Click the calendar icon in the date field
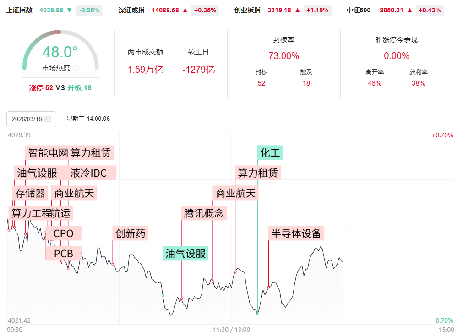Image resolution: width=463 pixels, height=336 pixels. tap(48, 119)
